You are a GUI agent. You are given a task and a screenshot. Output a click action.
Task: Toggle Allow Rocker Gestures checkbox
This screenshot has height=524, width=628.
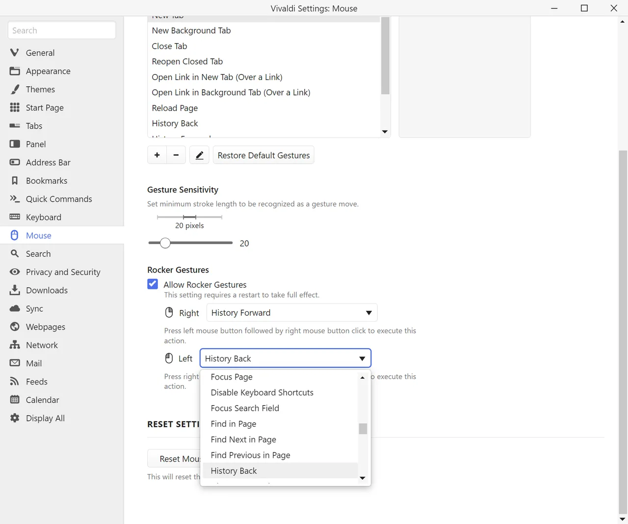click(153, 284)
